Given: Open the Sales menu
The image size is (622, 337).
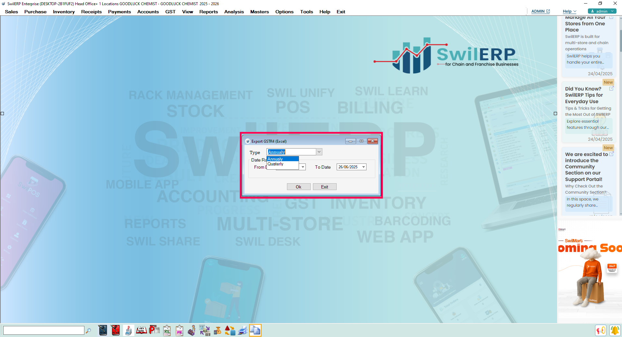Looking at the screenshot, I should 11,12.
